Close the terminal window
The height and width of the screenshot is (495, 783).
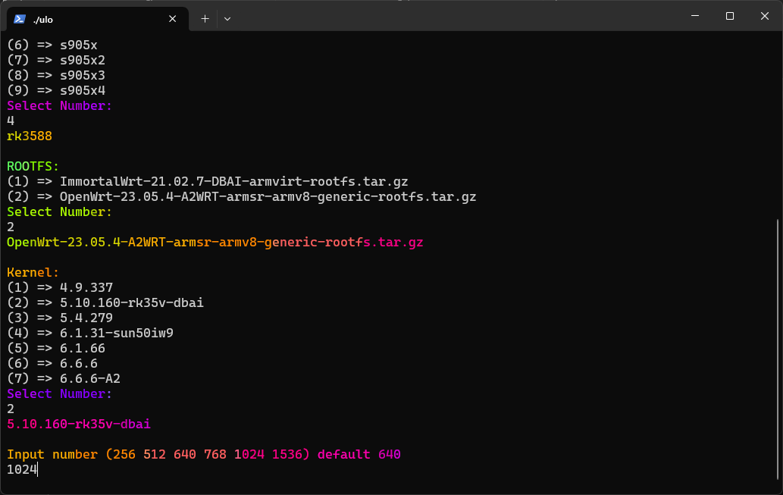coord(765,16)
